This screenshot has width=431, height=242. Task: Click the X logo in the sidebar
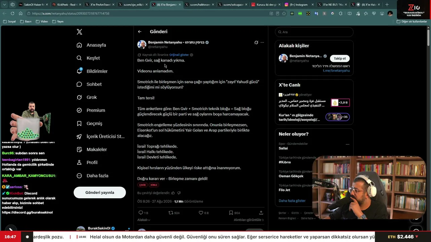tap(79, 32)
